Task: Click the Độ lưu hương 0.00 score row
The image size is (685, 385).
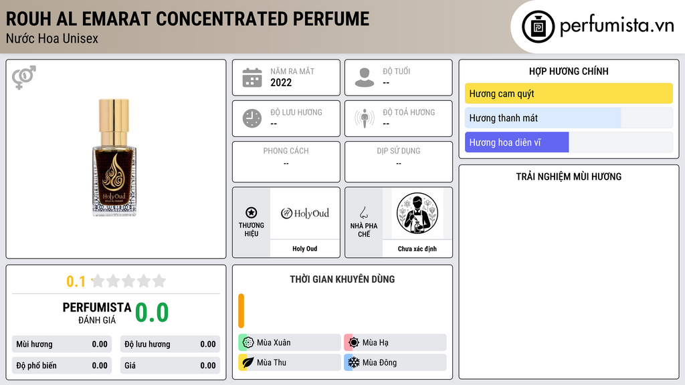Action: pos(170,344)
